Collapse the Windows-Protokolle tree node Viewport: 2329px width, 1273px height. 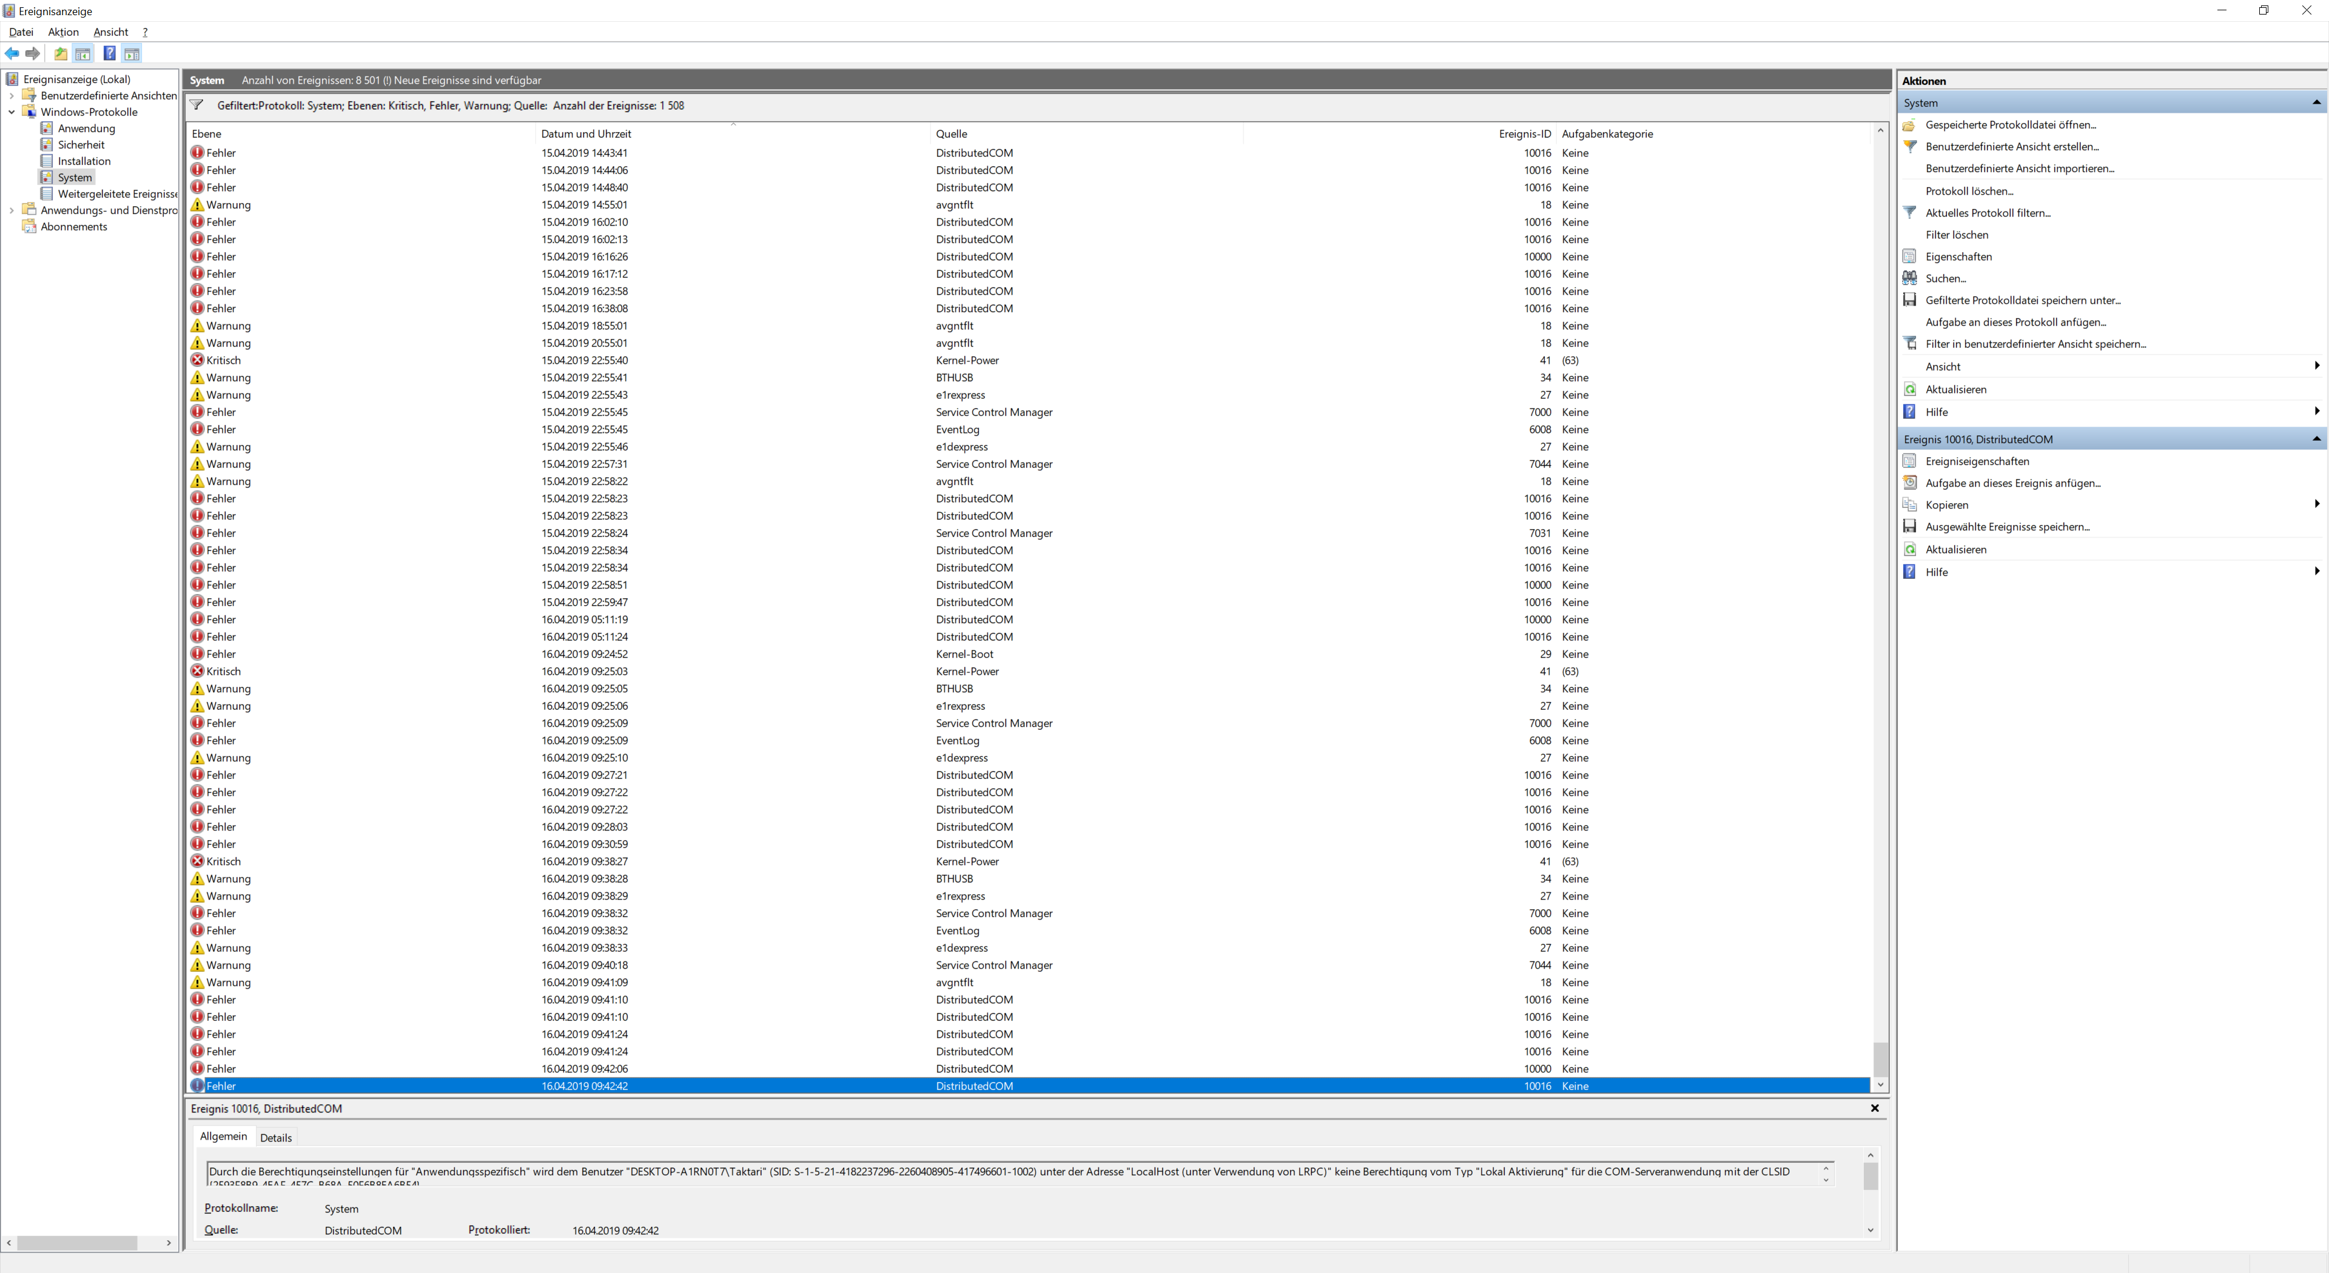point(12,112)
